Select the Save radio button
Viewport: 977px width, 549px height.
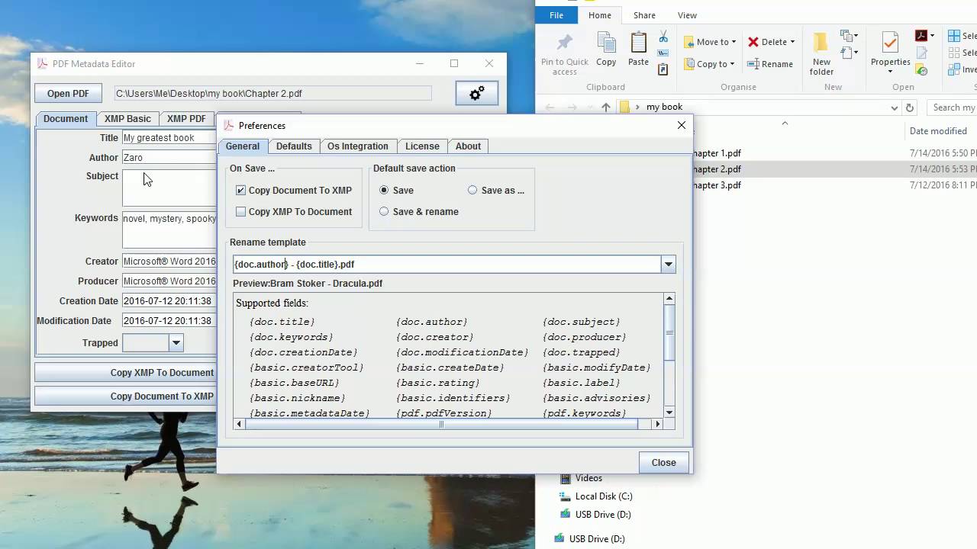point(384,191)
